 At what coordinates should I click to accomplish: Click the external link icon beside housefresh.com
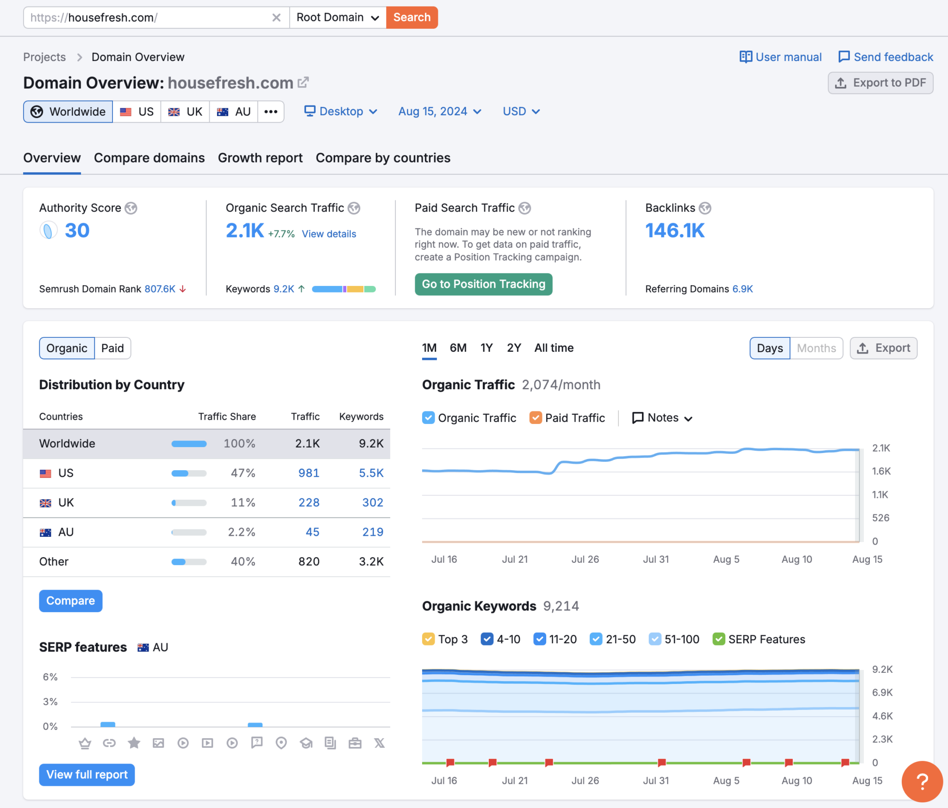tap(303, 82)
